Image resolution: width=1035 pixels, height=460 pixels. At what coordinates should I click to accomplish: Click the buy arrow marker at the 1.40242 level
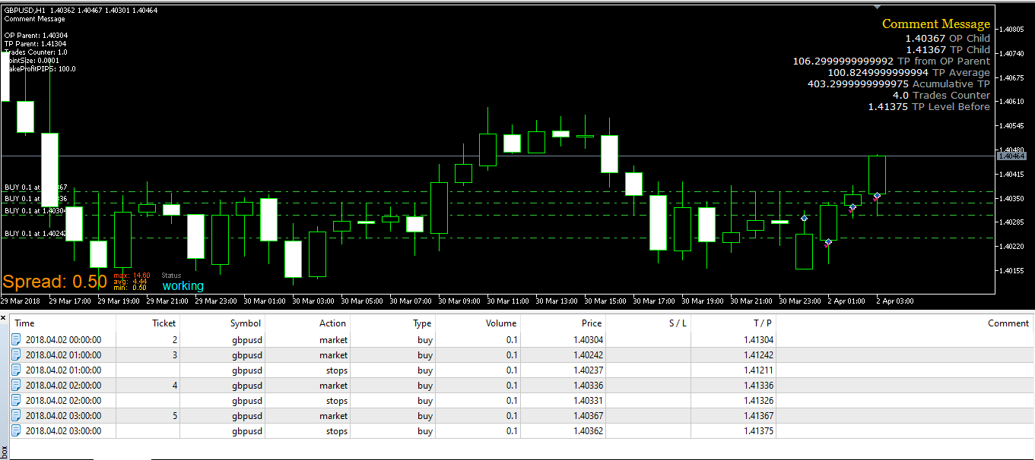click(828, 242)
